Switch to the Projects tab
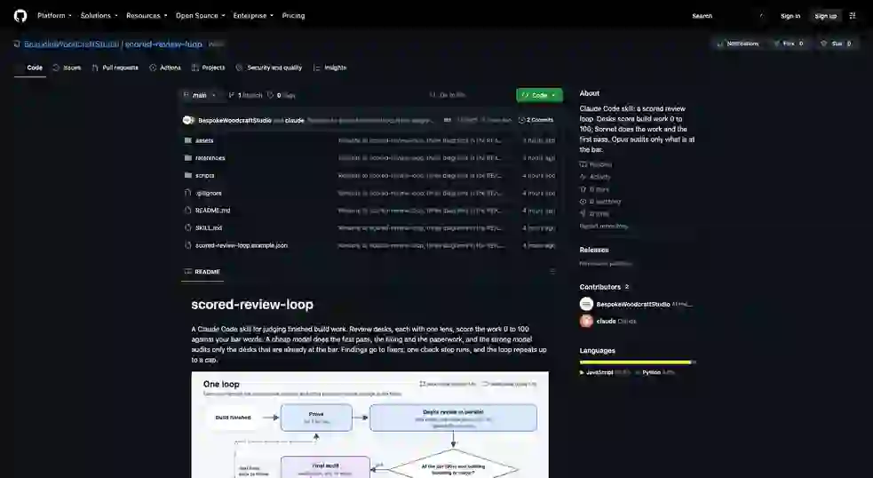The width and height of the screenshot is (873, 478). [208, 68]
